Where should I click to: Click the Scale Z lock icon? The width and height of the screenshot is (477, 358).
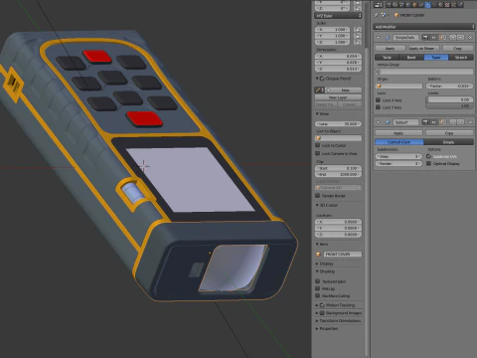tap(358, 42)
